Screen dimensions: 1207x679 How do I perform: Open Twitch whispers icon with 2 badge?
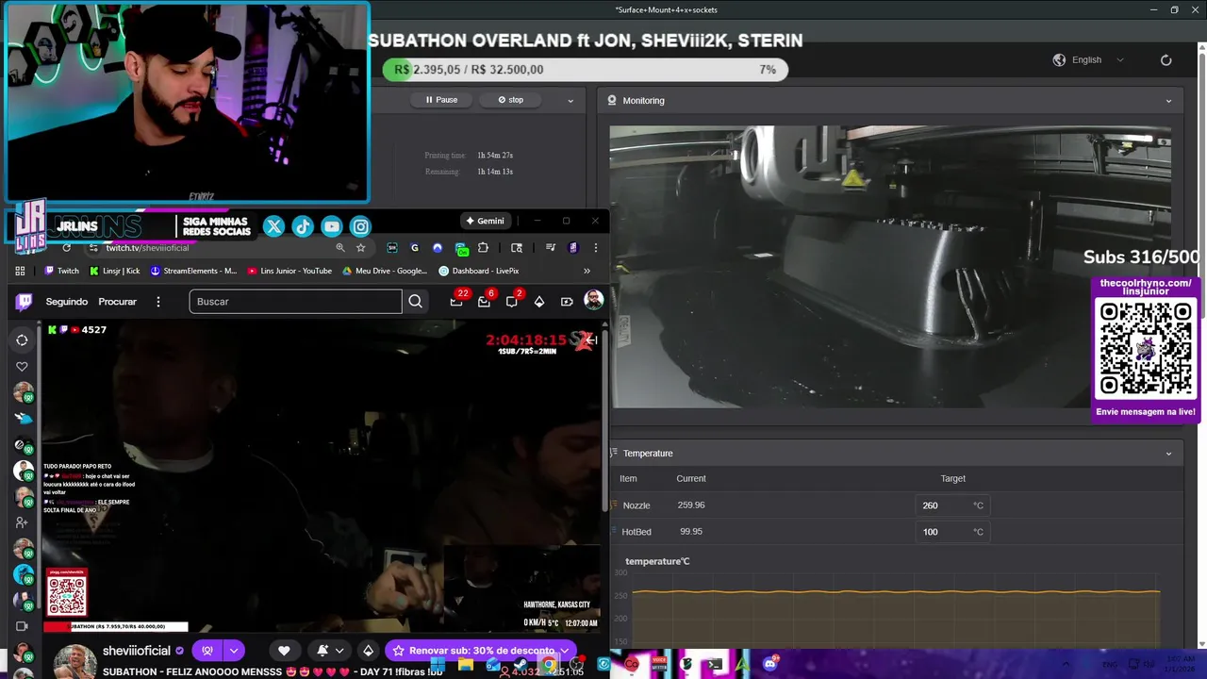[x=511, y=302]
